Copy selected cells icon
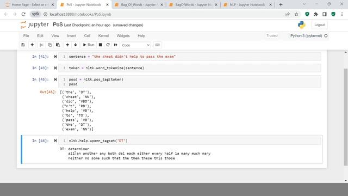This screenshot has height=196, width=348. (49, 45)
